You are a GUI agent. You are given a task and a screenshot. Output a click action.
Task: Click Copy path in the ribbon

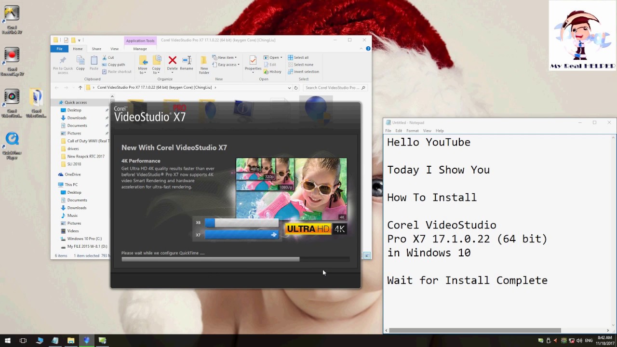[113, 65]
